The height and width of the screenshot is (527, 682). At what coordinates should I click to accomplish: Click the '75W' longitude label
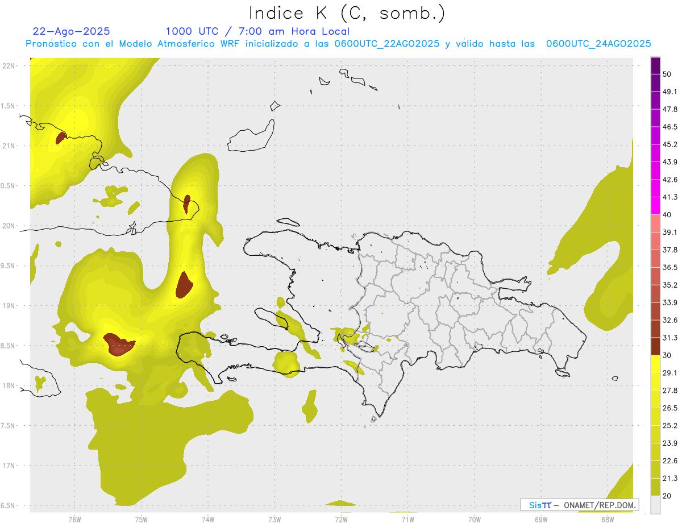142,520
